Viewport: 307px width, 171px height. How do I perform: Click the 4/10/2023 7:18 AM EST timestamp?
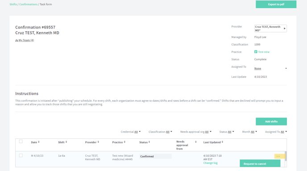(x=212, y=158)
